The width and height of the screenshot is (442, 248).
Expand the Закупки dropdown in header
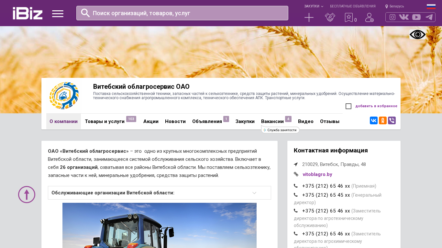point(314,6)
